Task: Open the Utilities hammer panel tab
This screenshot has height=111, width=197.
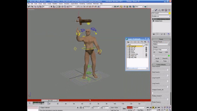Action: point(169,10)
